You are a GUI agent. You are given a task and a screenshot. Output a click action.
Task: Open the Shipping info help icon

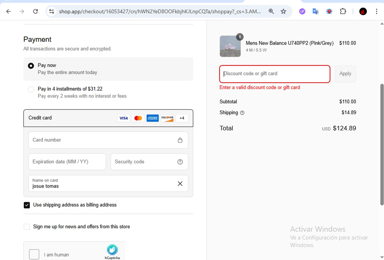pyautogui.click(x=242, y=113)
